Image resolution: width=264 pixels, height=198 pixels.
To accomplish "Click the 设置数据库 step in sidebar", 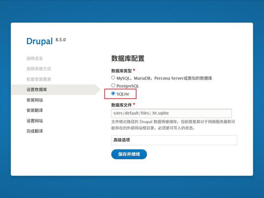I will (37, 89).
